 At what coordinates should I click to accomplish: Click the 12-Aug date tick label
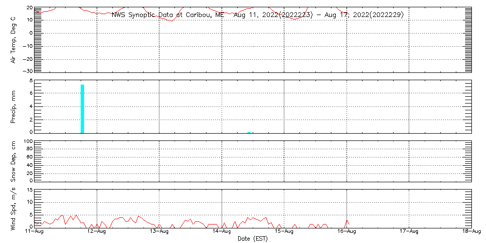click(97, 232)
